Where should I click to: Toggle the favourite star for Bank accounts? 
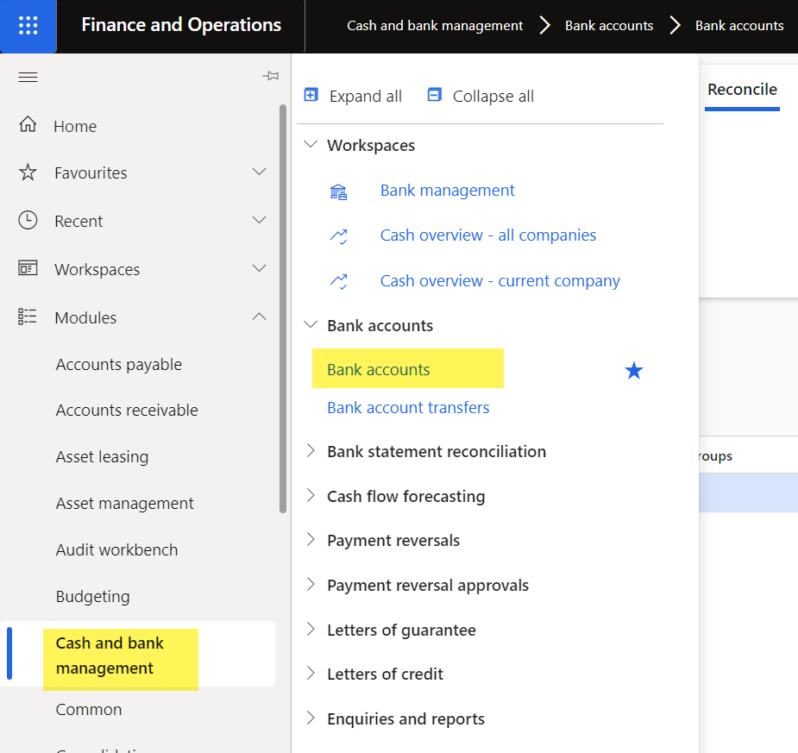coord(634,370)
